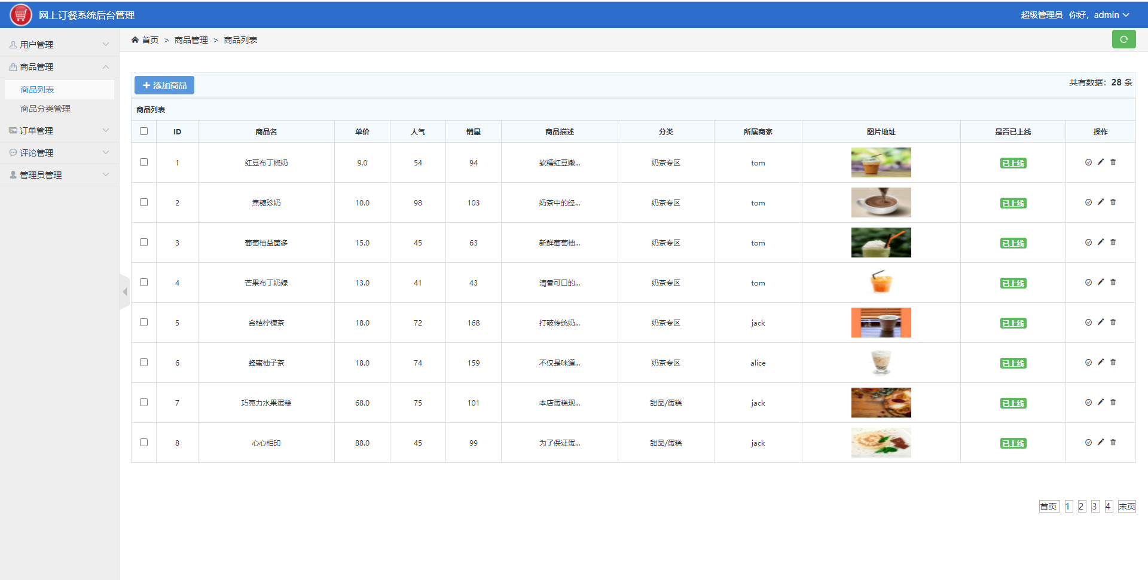The width and height of the screenshot is (1148, 580).
Task: Select 商品列表 in the sidebar menu
Action: 37,90
